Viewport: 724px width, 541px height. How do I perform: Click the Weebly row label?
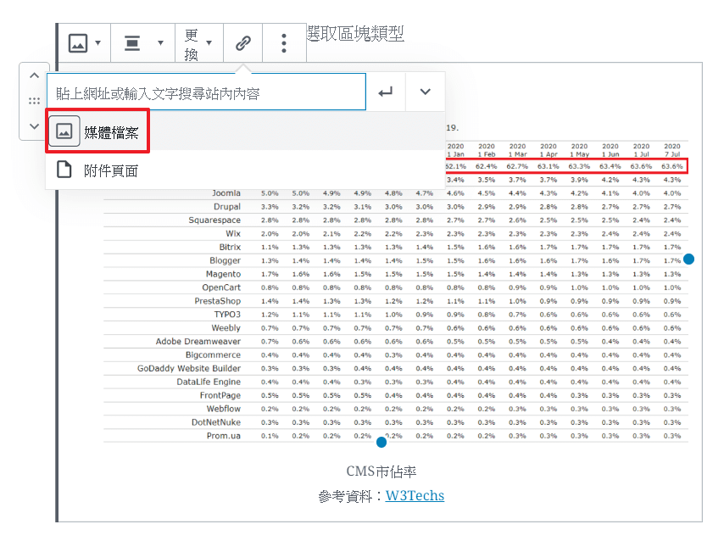coord(226,327)
